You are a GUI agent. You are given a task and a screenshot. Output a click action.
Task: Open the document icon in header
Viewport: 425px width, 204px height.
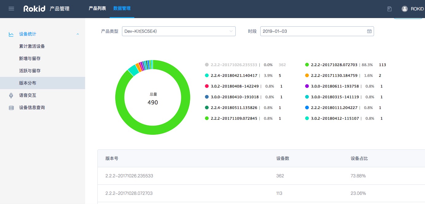click(389, 9)
